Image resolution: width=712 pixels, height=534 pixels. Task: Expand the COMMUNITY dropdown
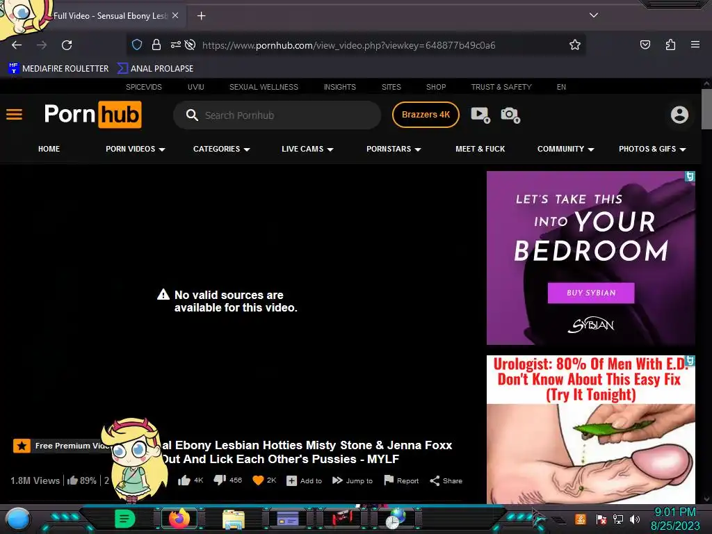point(566,149)
